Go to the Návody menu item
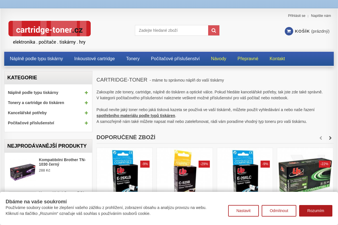Viewport: 338px width, 225px height. tap(218, 58)
